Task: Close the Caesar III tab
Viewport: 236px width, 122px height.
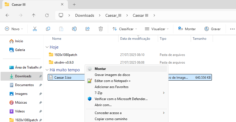Action: [62, 4]
